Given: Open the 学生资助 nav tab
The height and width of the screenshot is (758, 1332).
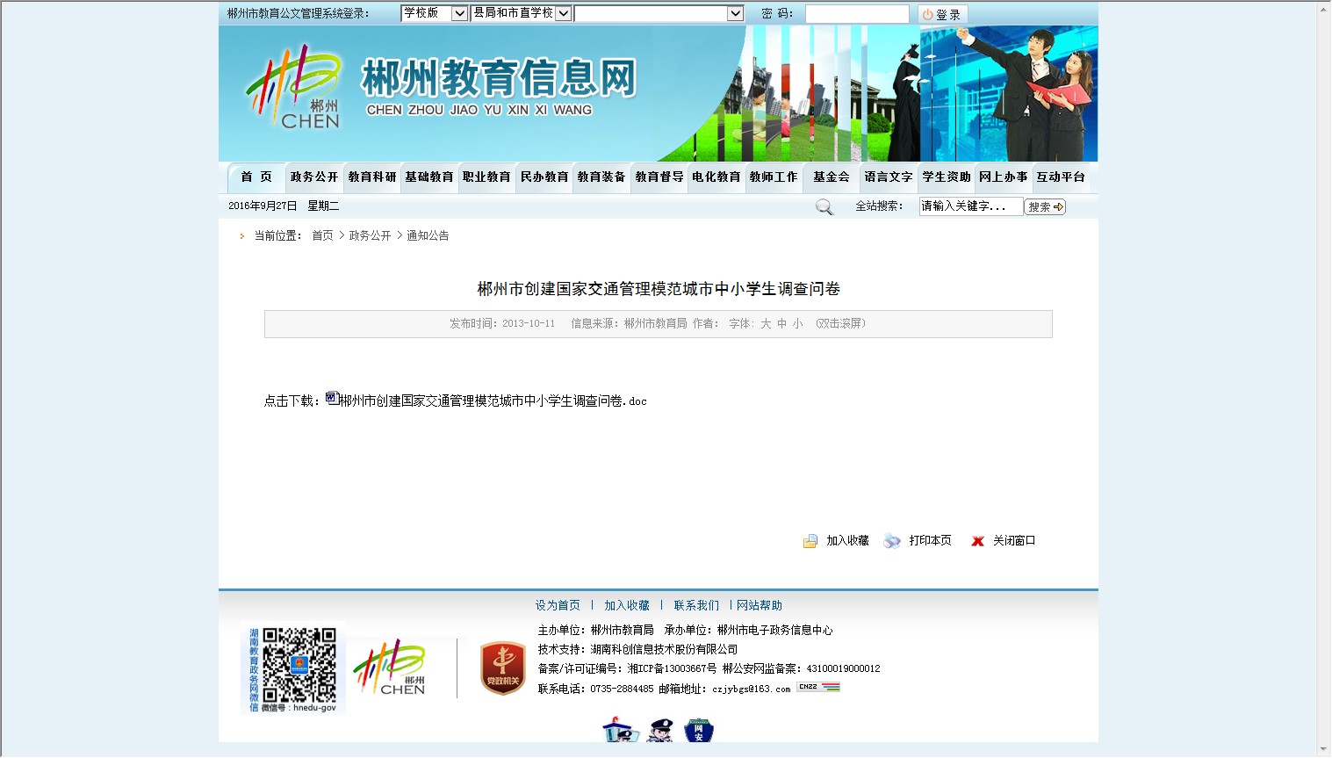Looking at the screenshot, I should pos(947,177).
